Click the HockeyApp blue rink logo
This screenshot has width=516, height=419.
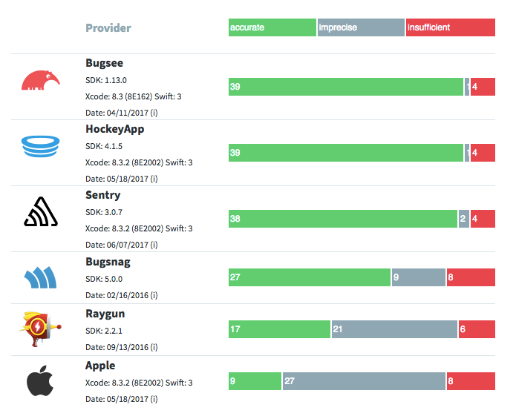[x=40, y=145]
